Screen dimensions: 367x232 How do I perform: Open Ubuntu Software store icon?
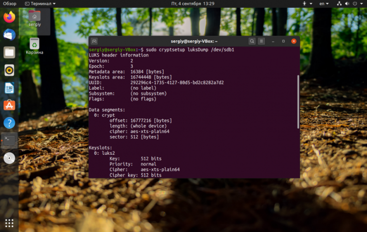pos(9,105)
